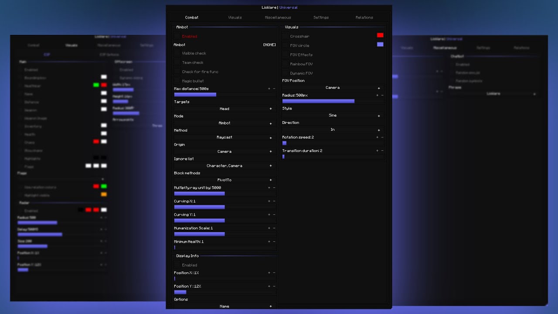Increase Multiply ray unit value with plus
The height and width of the screenshot is (314, 558).
(269, 188)
